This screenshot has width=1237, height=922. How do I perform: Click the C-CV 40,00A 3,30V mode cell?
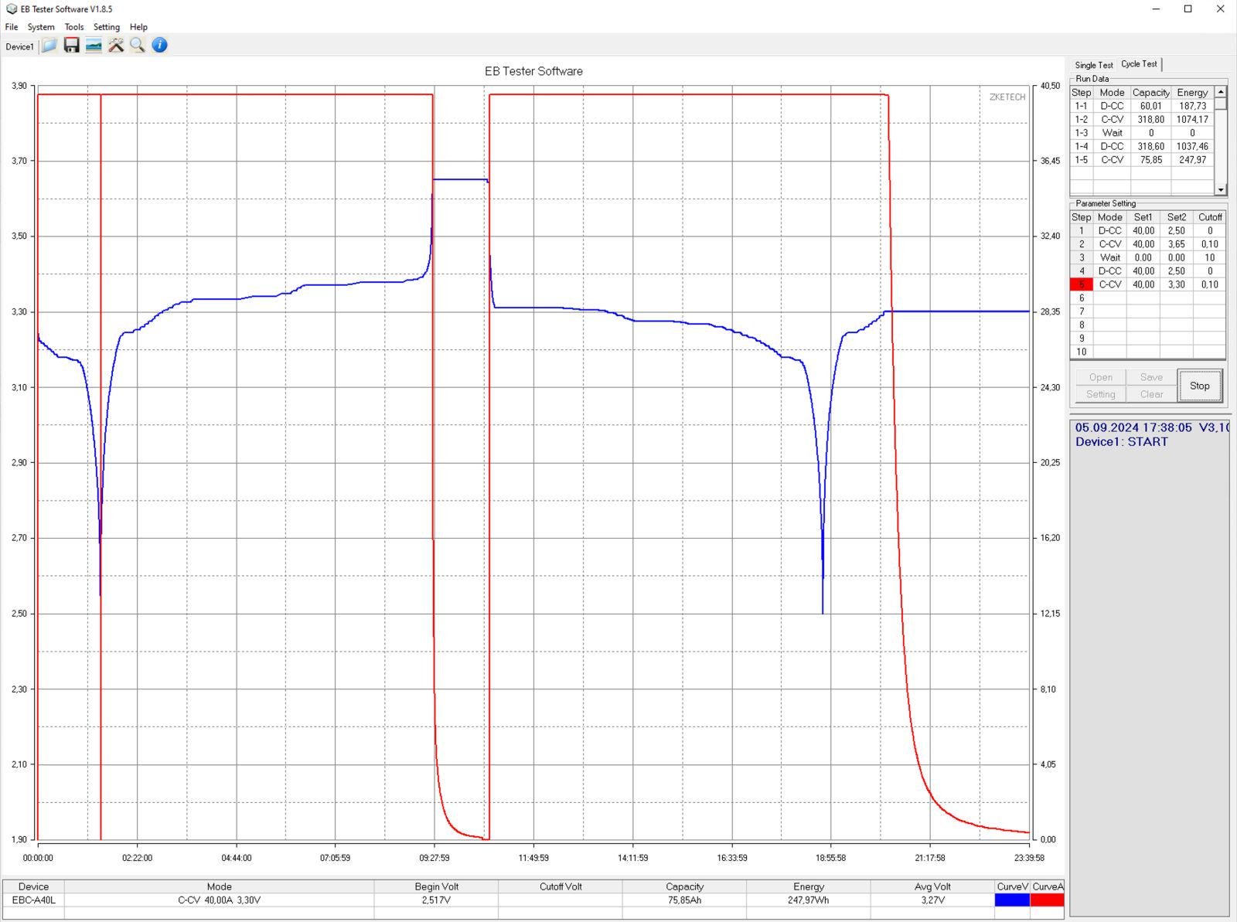click(x=219, y=900)
